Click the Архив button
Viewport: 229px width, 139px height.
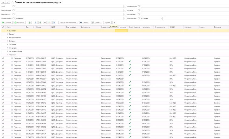(107, 23)
